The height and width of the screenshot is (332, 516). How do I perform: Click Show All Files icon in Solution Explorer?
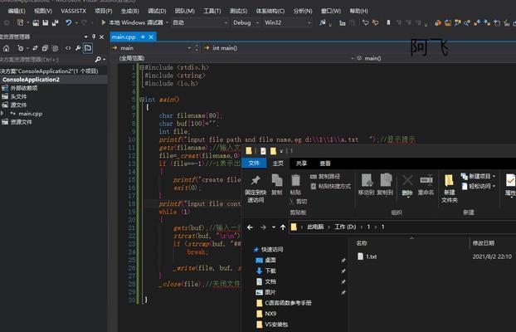tap(55, 48)
